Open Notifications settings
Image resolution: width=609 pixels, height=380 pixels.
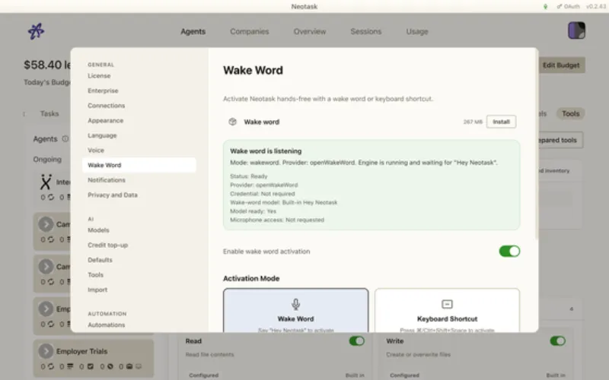point(107,180)
